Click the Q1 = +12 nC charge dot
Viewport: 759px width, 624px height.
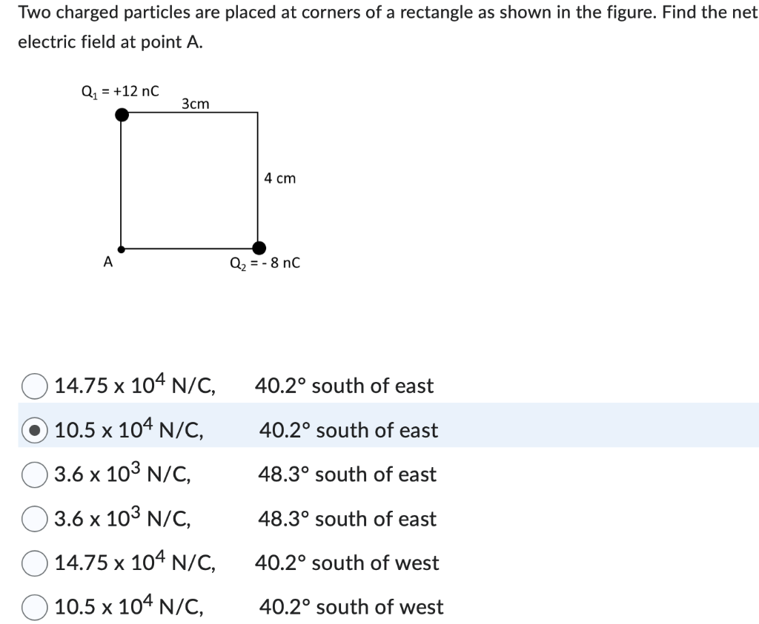click(121, 113)
